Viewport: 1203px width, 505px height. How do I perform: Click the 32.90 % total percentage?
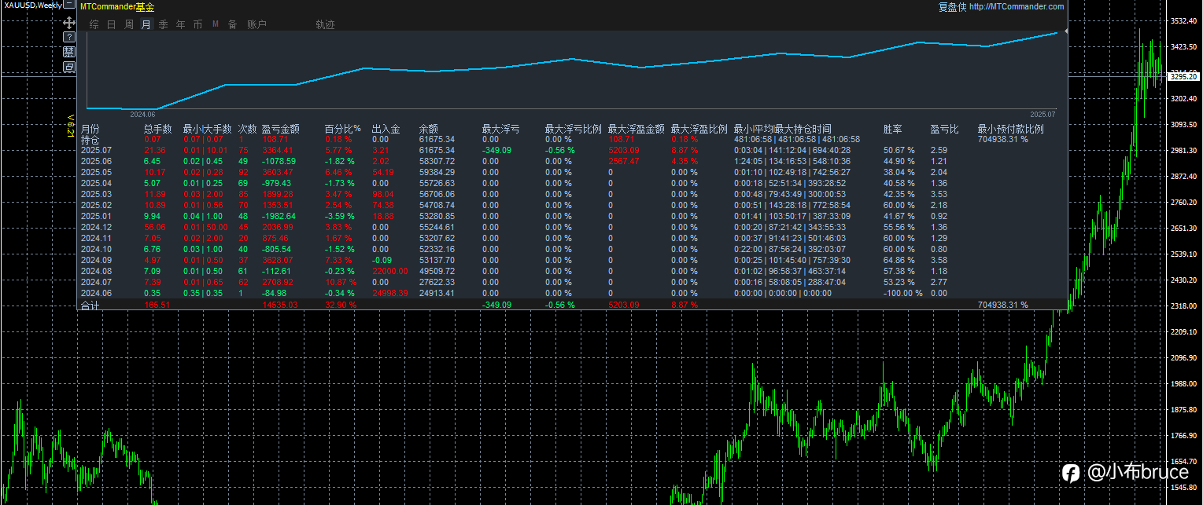(341, 306)
